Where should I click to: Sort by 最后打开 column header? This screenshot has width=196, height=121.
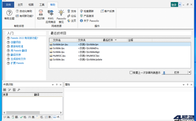pos(114,40)
